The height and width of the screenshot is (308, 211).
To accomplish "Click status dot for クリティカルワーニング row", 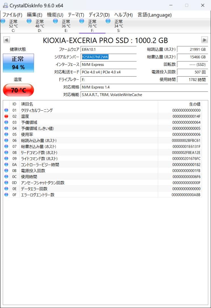I will click(x=6, y=110).
